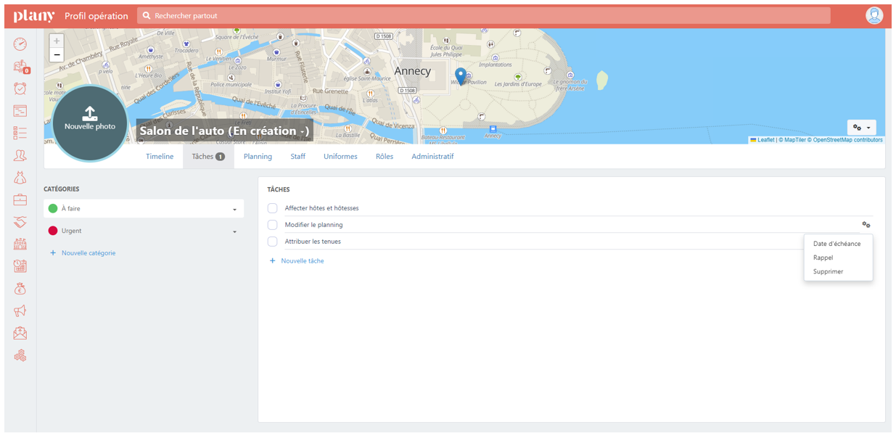Click the Nouvelle tâche link
Screen dimensions: 896x436
coord(302,260)
